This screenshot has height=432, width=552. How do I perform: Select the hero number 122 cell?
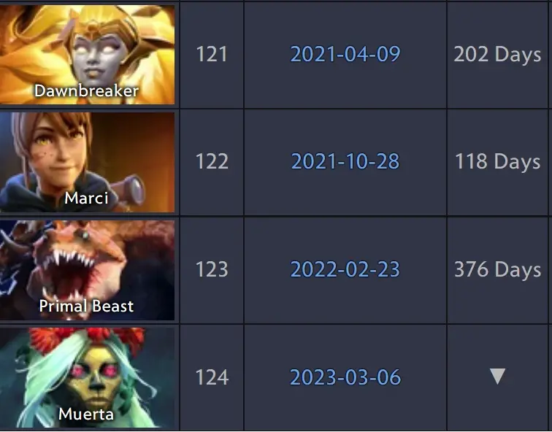212,162
